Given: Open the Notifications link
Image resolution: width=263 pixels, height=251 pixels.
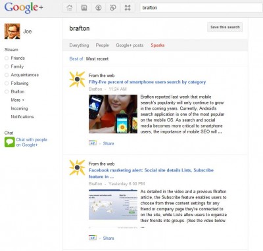Looking at the screenshot, I should 22,117.
